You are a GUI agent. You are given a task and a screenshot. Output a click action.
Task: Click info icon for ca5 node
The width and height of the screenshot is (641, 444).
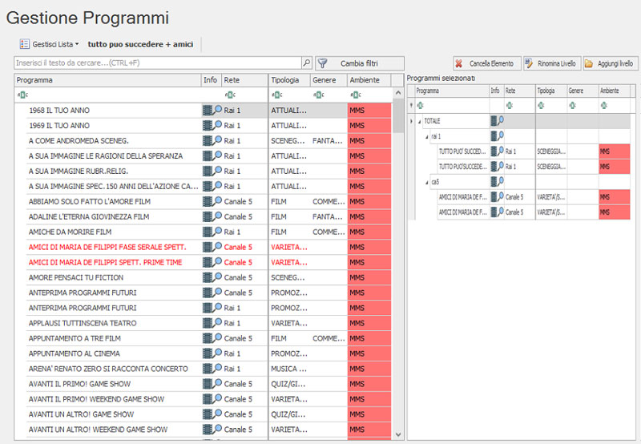(497, 182)
